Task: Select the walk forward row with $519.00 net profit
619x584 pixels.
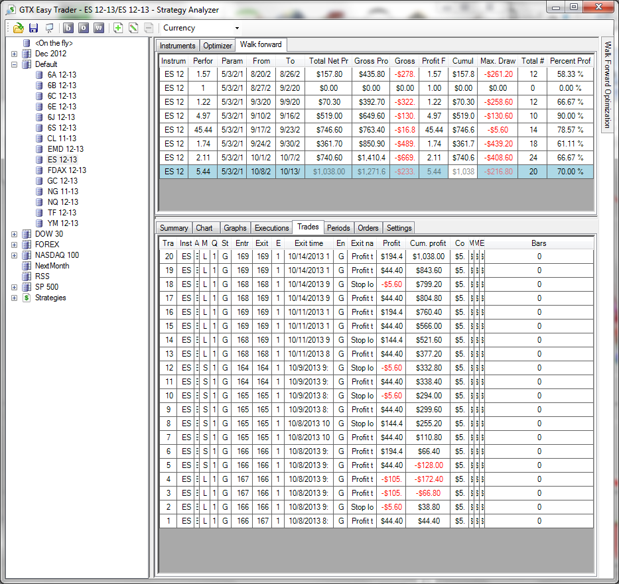Action: tap(376, 116)
